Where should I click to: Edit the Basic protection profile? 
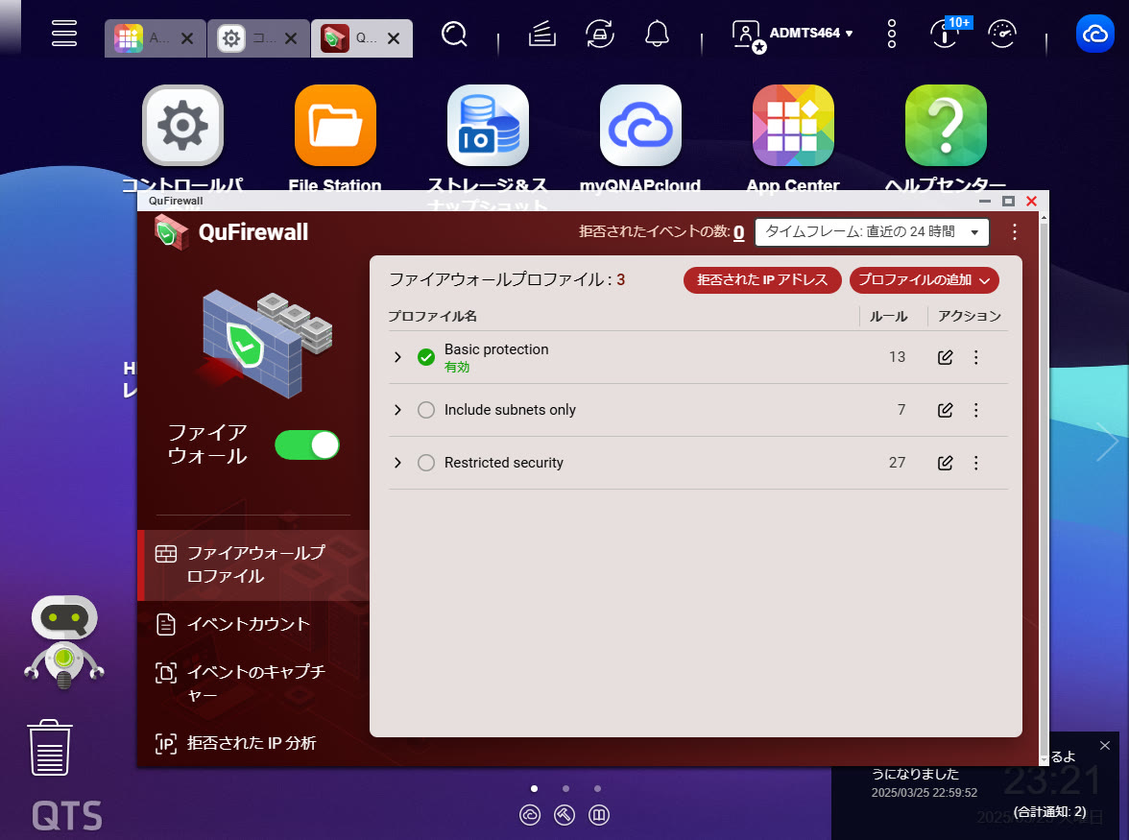click(x=946, y=357)
